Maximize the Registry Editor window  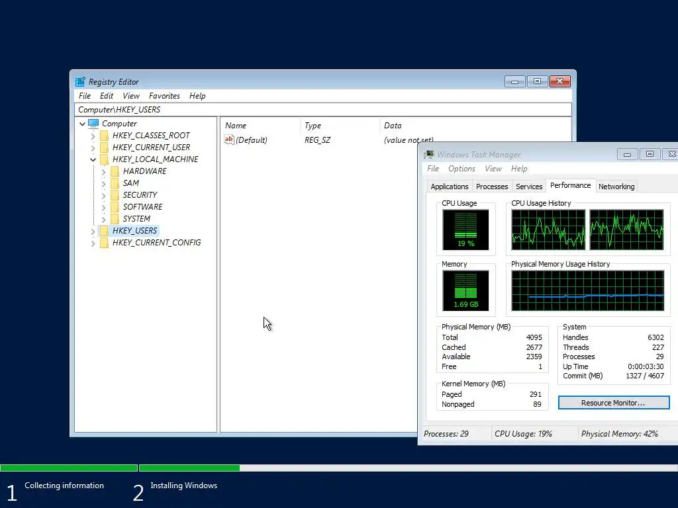tap(537, 81)
